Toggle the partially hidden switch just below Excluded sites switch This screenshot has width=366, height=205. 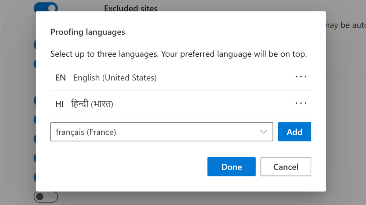click(x=35, y=45)
